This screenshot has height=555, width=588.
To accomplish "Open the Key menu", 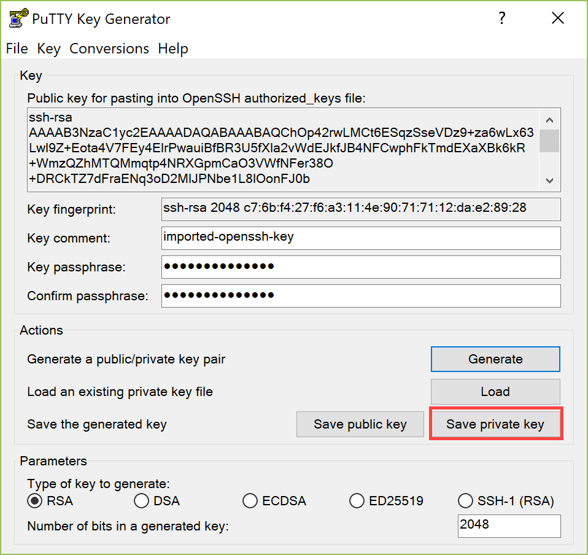I will click(48, 49).
